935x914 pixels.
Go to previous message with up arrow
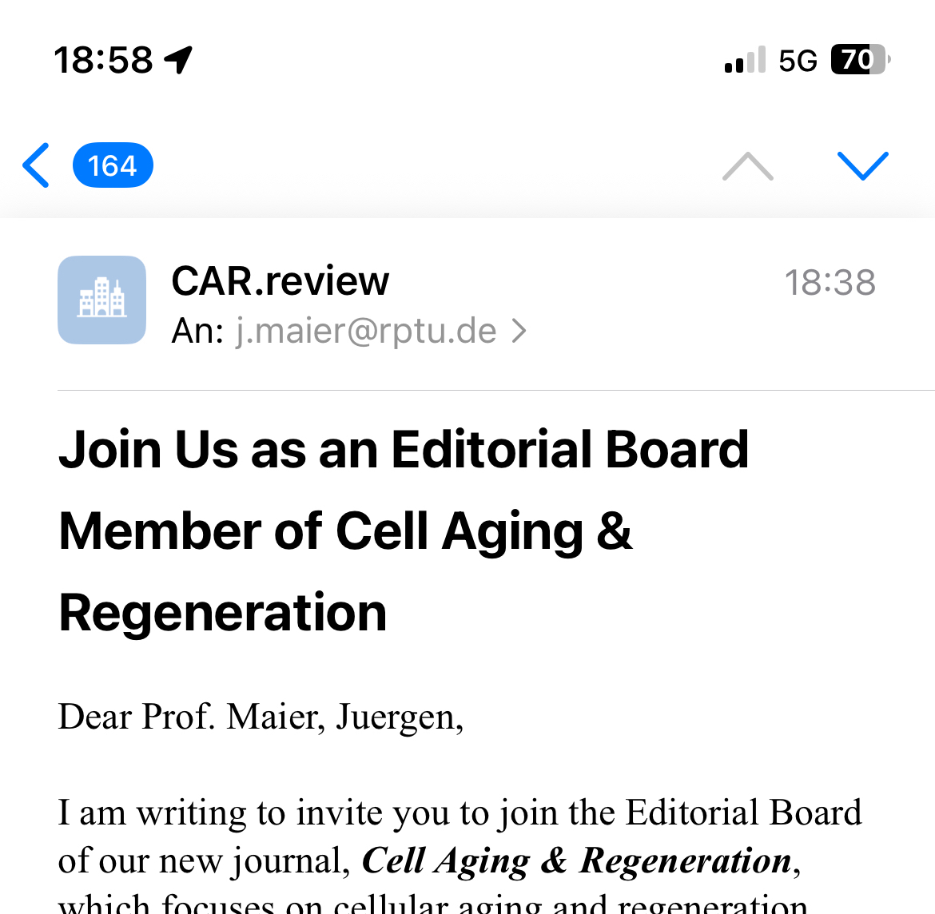[747, 166]
